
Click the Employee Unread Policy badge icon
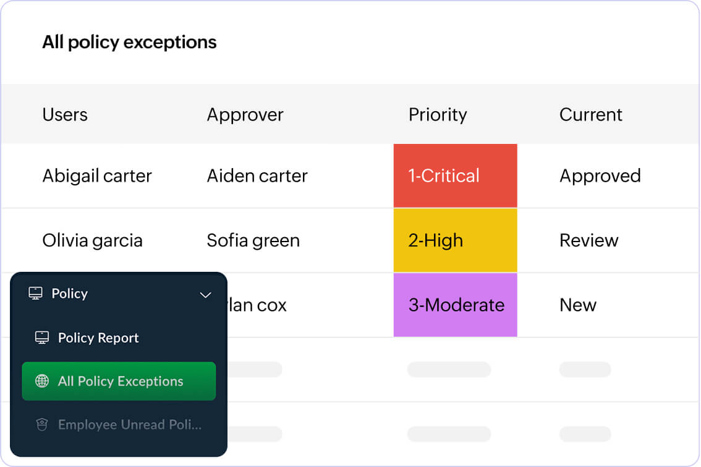pyautogui.click(x=41, y=425)
